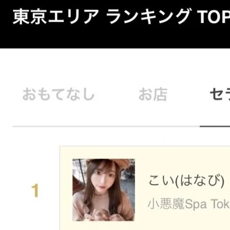Click the 東京エリア header text

(x=56, y=17)
